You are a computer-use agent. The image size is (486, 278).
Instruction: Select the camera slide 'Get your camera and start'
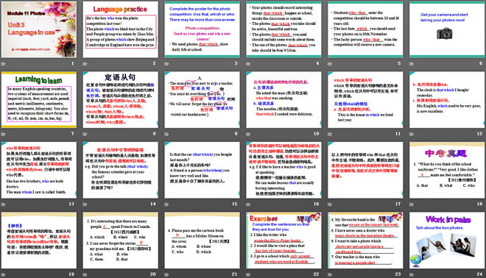point(447,29)
